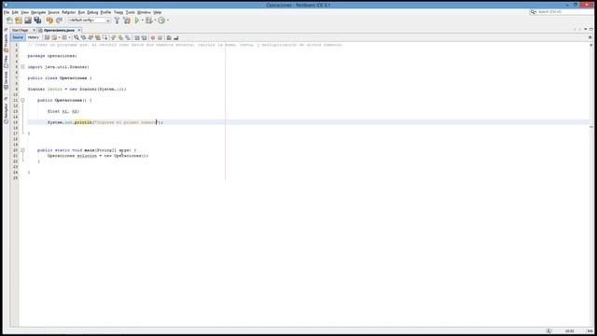Click the Find Selection magnifier icon
This screenshot has height=336, width=597.
[76, 37]
